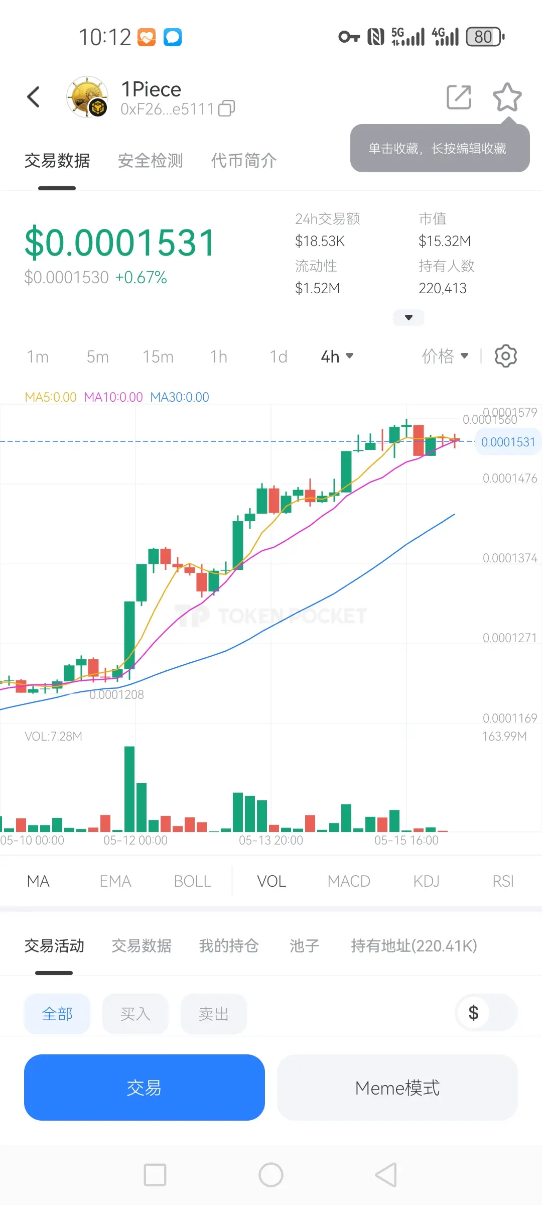Enable EMA indicator
The height and width of the screenshot is (1205, 542).
click(x=115, y=881)
